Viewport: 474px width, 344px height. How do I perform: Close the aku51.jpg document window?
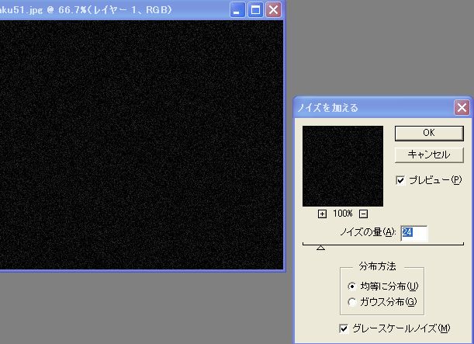point(273,10)
